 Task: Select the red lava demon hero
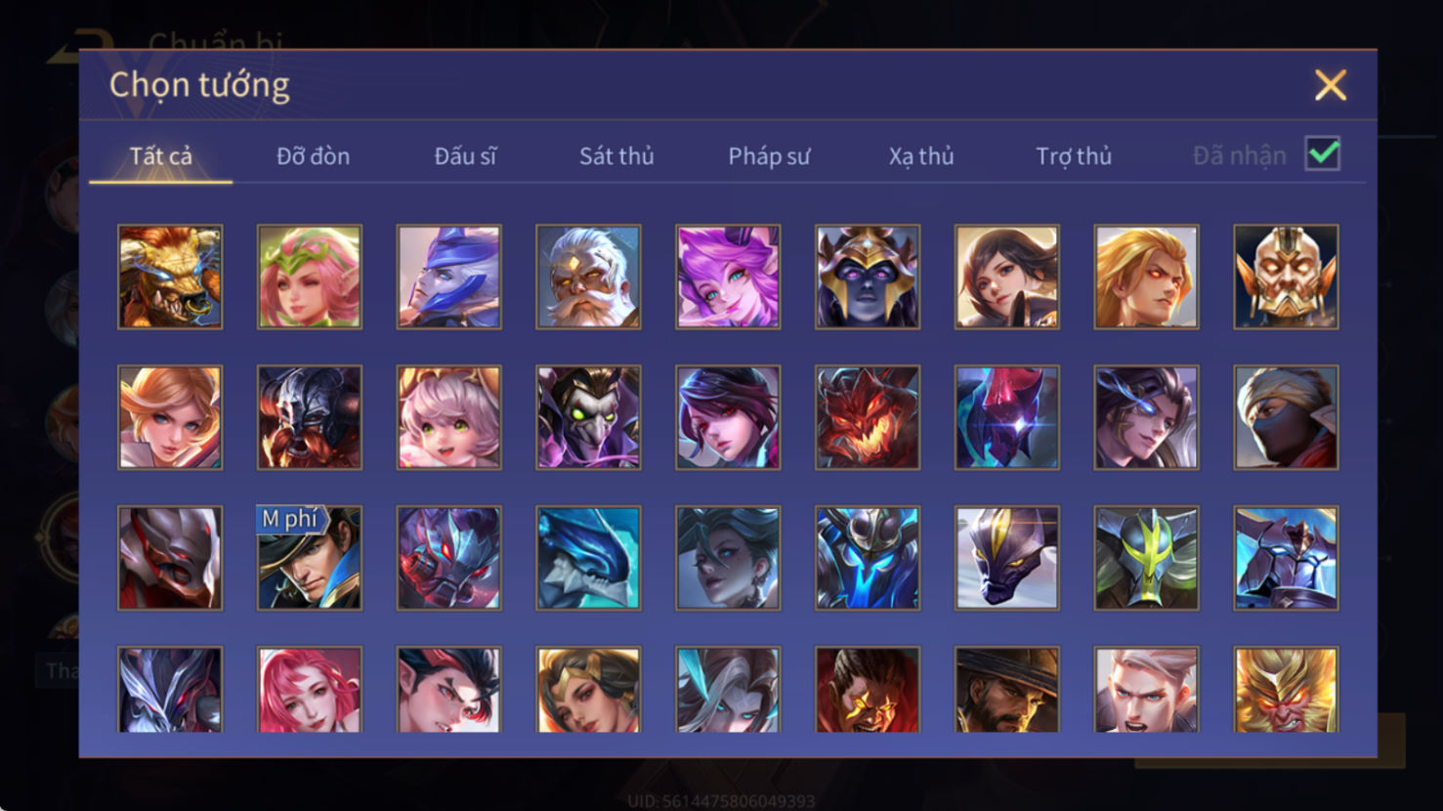click(x=868, y=417)
